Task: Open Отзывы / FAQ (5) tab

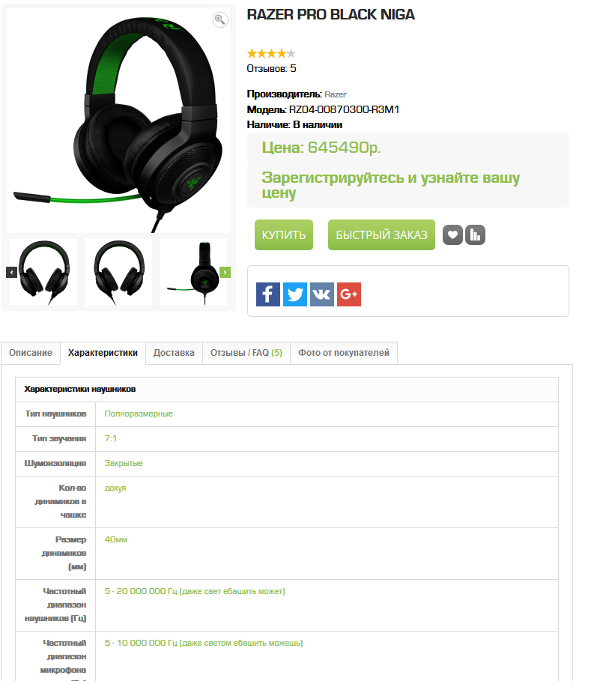Action: [246, 353]
